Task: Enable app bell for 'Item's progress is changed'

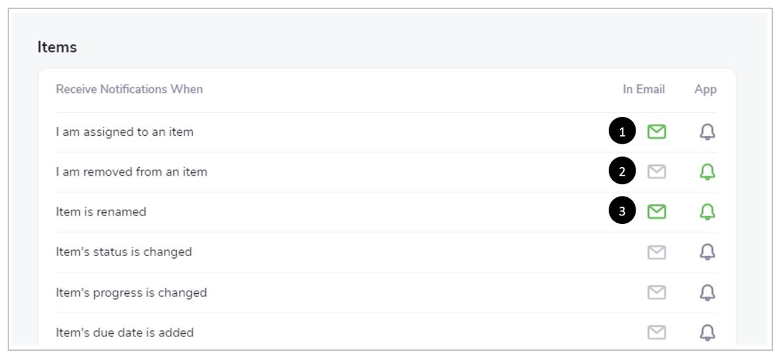Action: pyautogui.click(x=707, y=292)
